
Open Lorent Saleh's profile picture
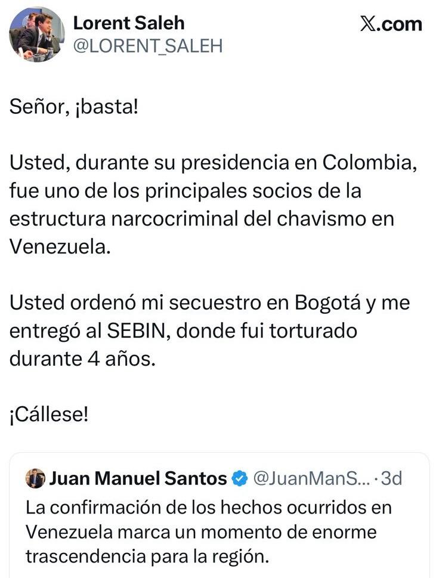pyautogui.click(x=37, y=35)
